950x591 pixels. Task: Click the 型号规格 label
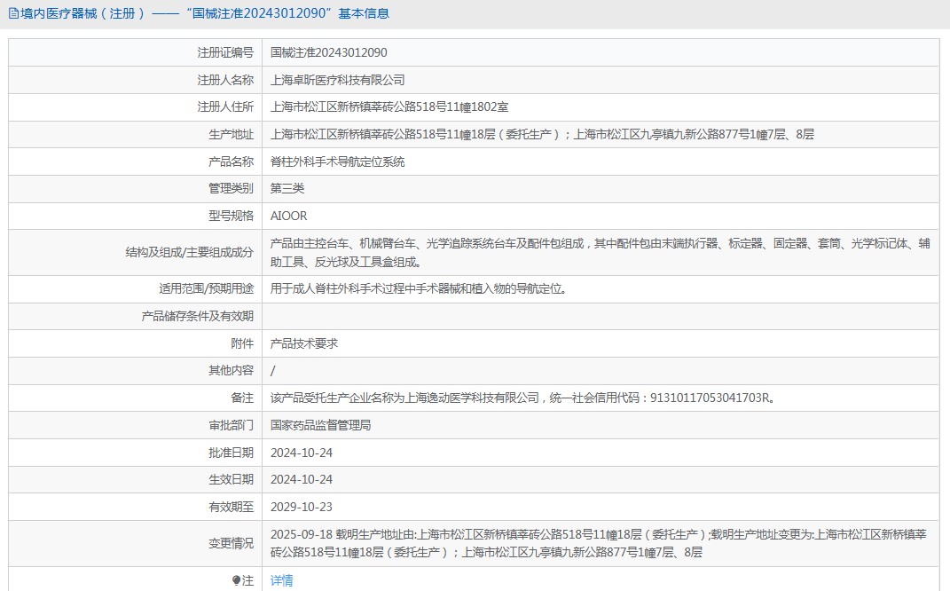(x=231, y=216)
